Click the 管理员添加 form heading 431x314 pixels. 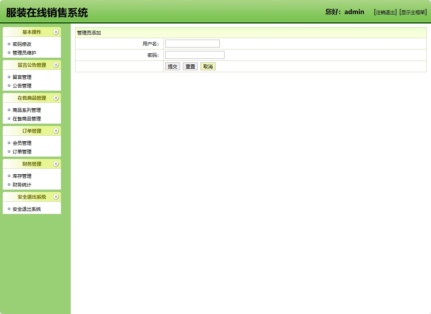89,33
